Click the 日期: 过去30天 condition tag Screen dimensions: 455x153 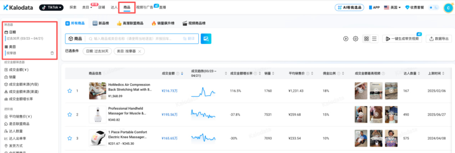[97, 51]
